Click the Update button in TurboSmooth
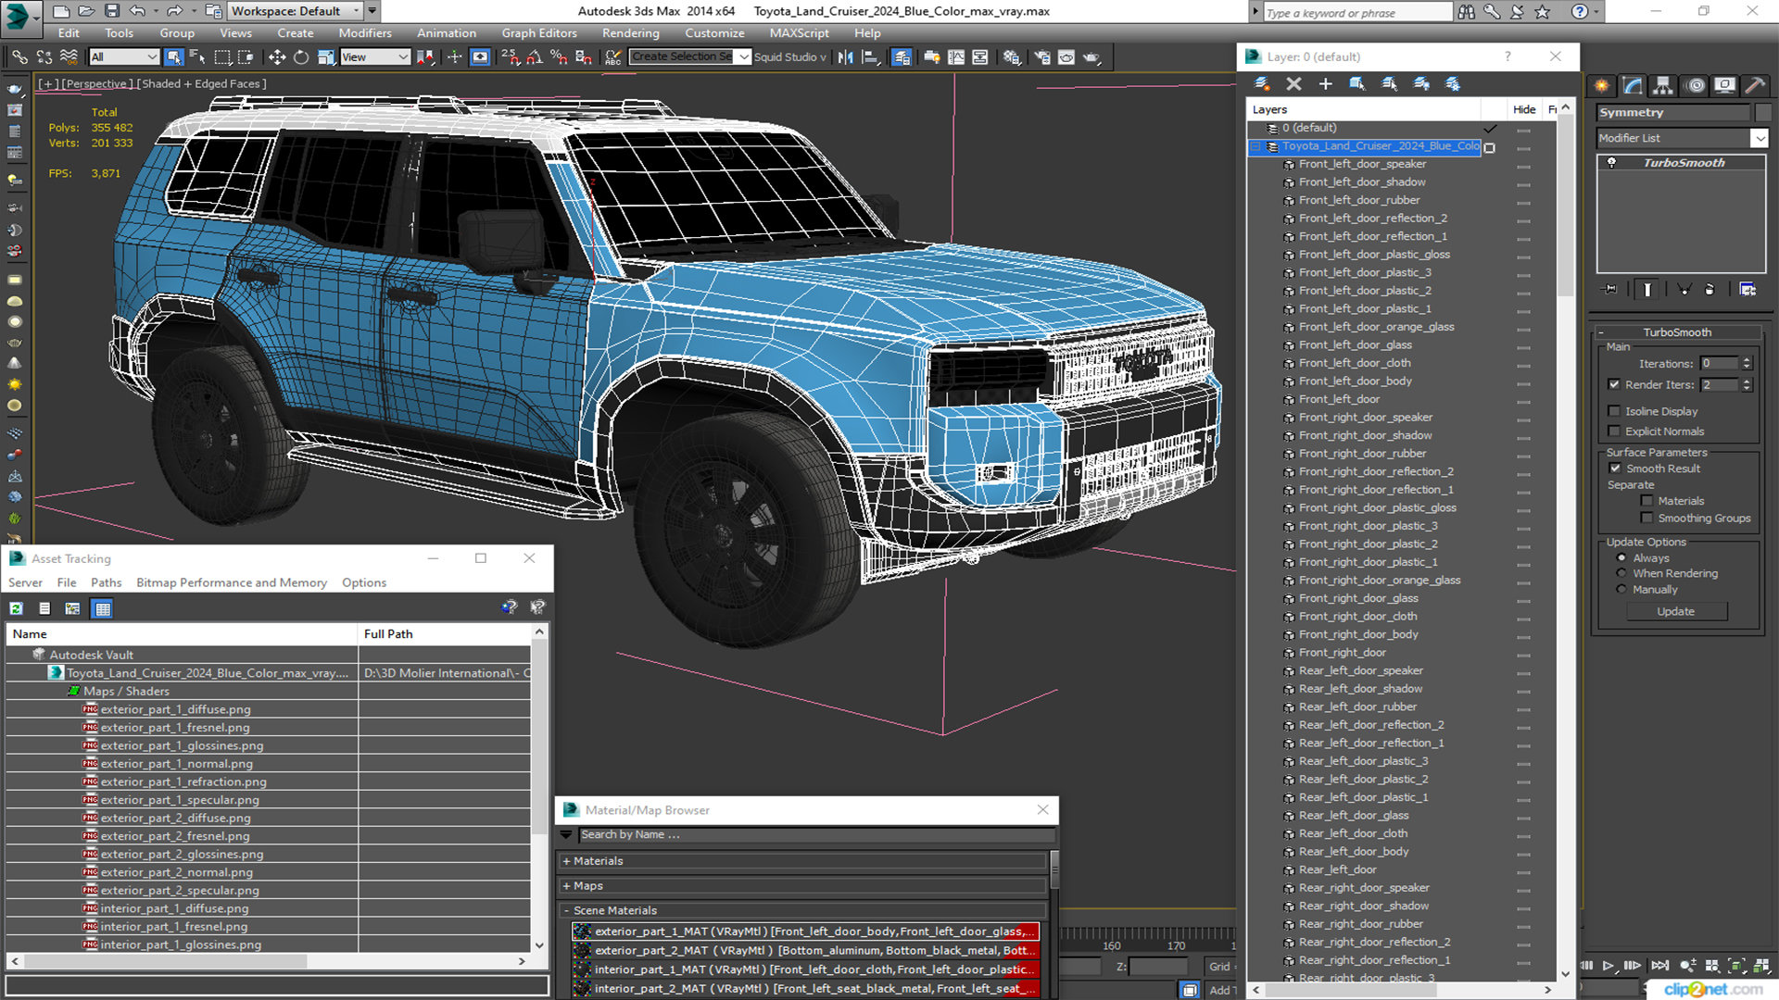1779x1000 pixels. coord(1675,612)
